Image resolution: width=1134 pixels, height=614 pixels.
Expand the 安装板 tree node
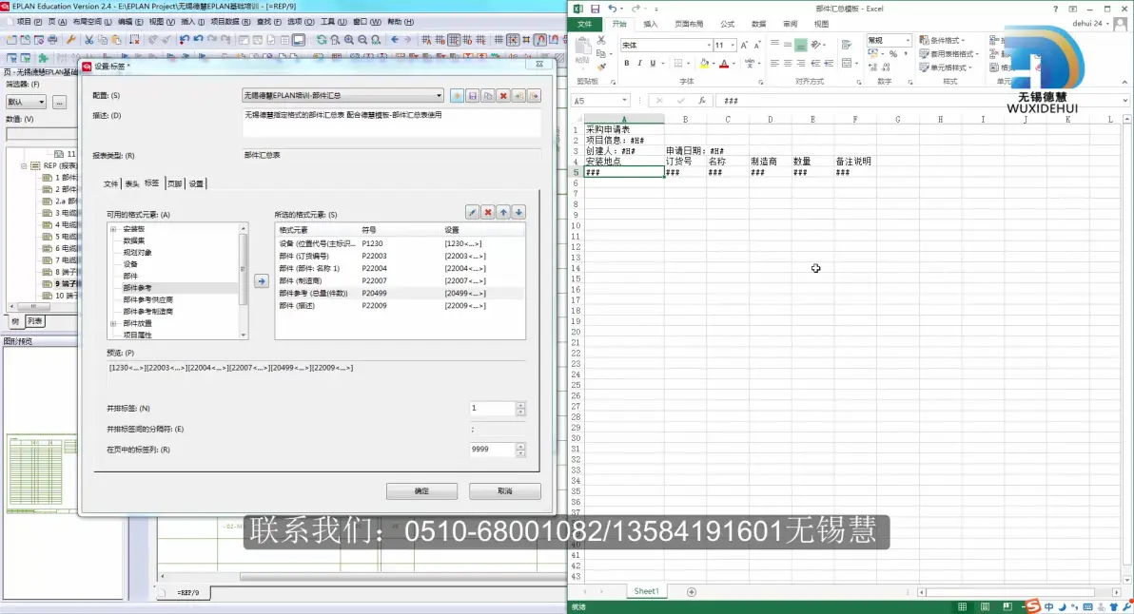(x=113, y=229)
